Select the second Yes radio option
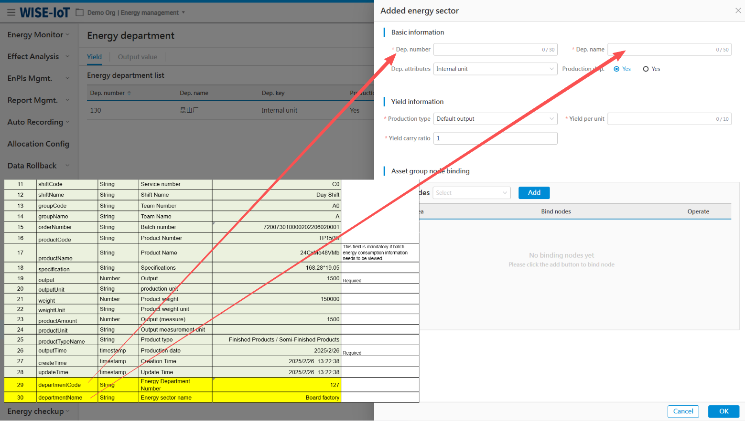This screenshot has height=421, width=745. pos(646,69)
